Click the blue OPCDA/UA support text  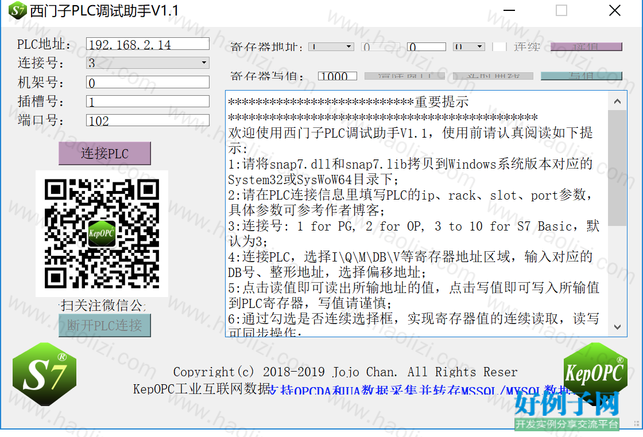tap(420, 391)
